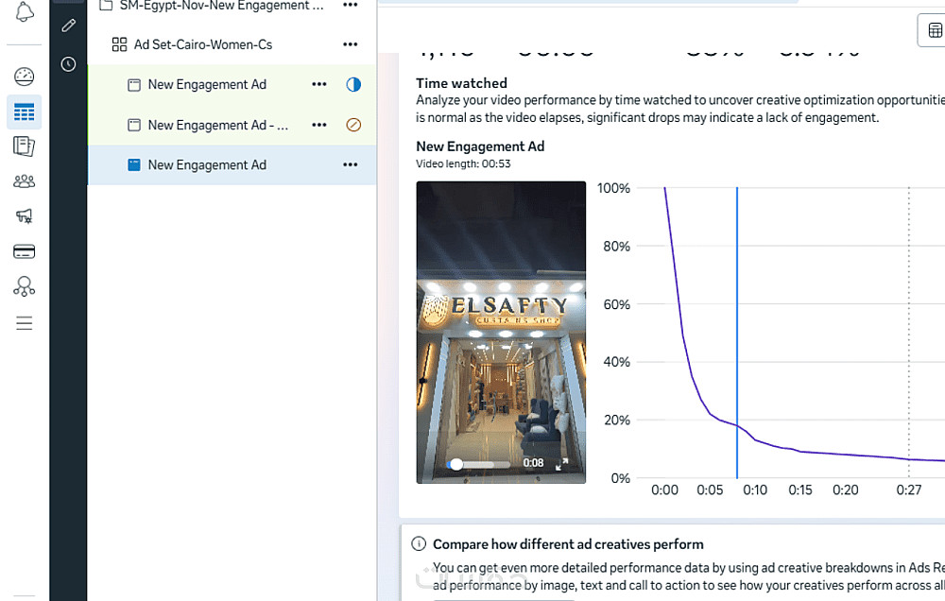Open options for highlighted New Engagement Ad

351,164
